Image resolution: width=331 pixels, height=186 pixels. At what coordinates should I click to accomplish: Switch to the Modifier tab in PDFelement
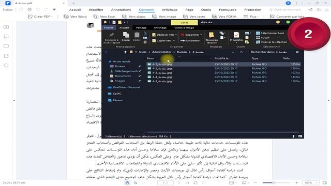(96, 10)
